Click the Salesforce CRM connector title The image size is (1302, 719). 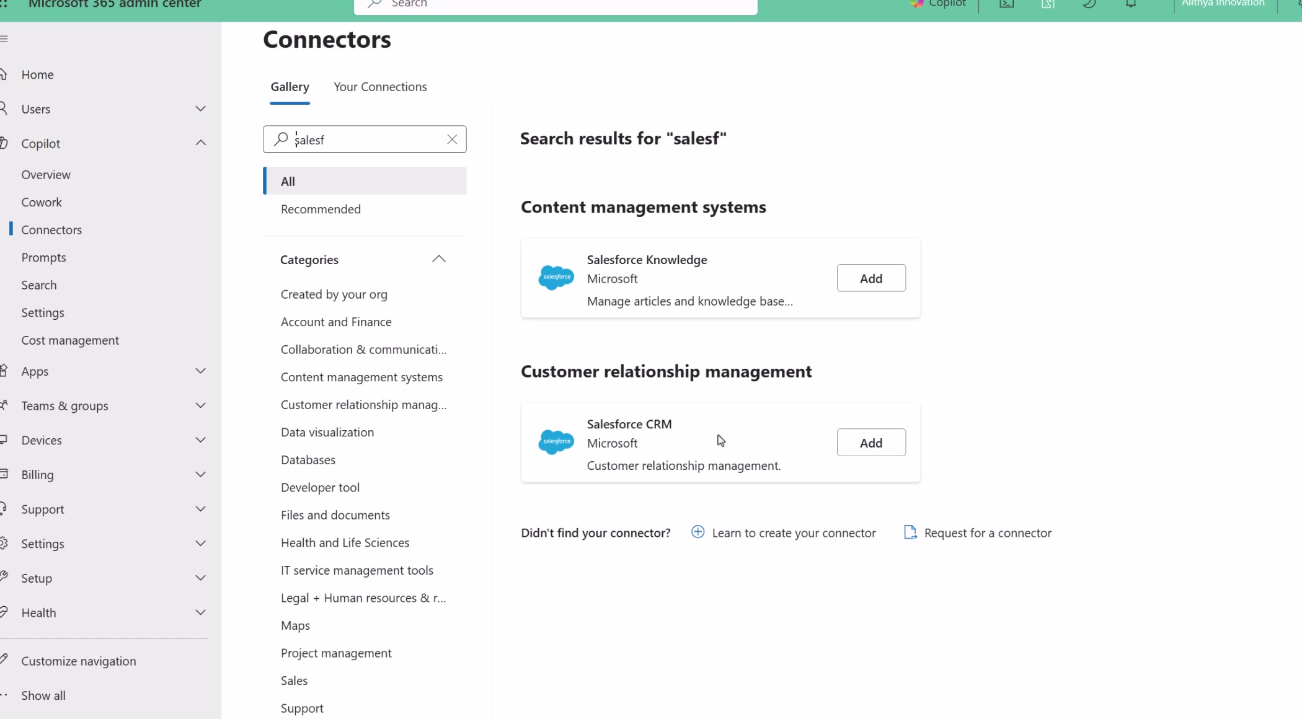coord(629,424)
